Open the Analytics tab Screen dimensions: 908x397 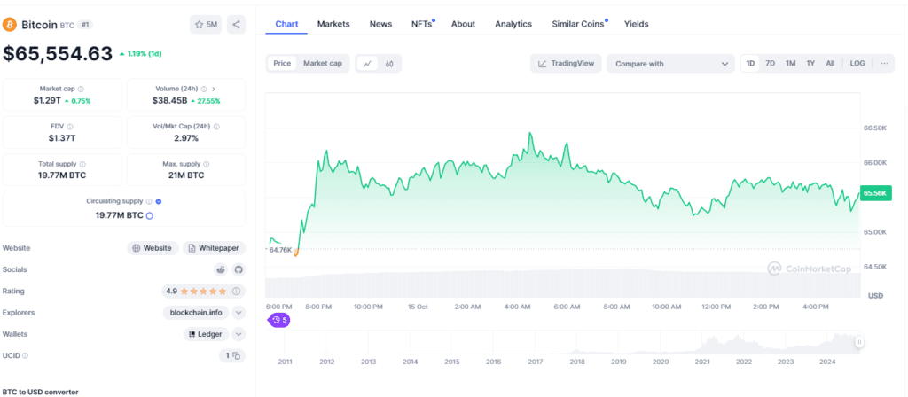pos(513,24)
